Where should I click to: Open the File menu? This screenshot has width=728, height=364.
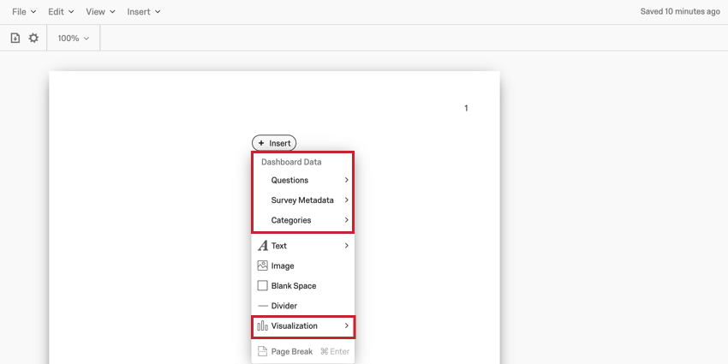24,12
